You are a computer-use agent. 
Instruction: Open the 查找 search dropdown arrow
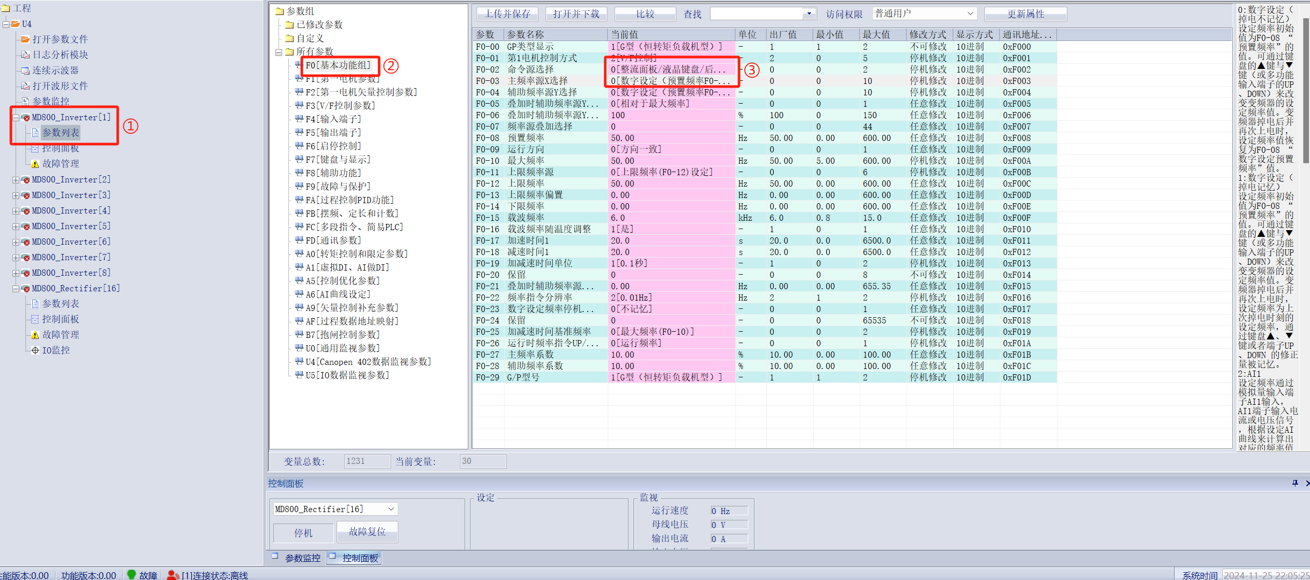click(x=809, y=14)
